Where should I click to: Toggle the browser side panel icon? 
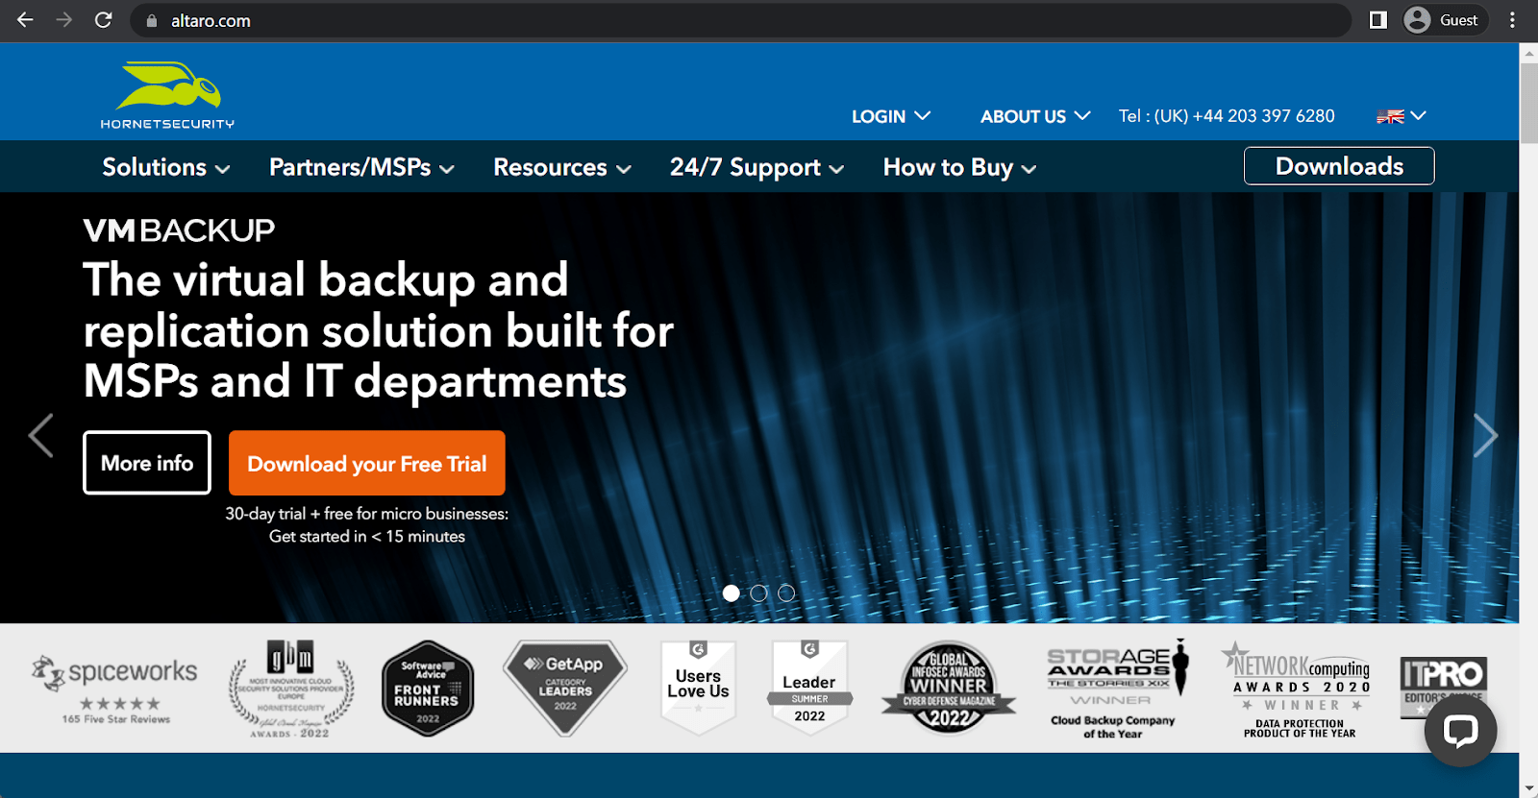tap(1377, 20)
